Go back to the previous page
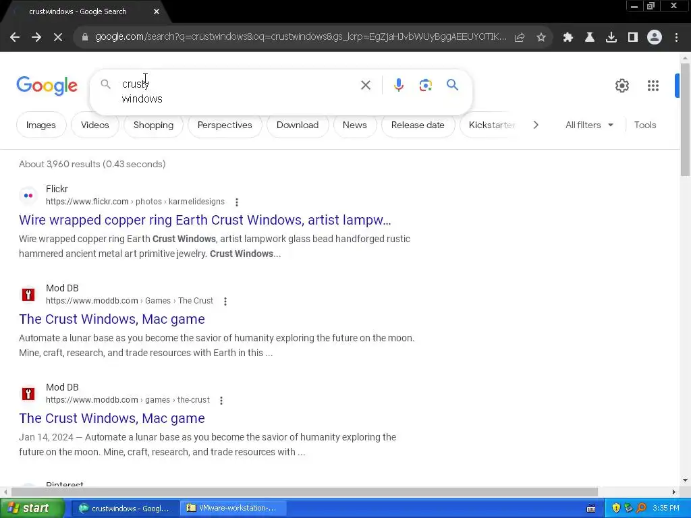 15,38
